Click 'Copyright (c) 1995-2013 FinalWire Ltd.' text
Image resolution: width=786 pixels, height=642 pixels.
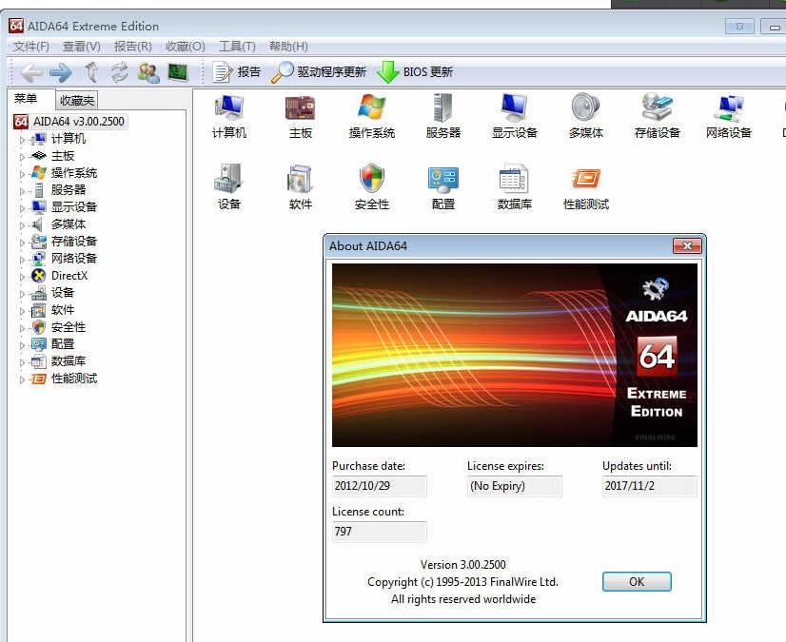tap(462, 582)
